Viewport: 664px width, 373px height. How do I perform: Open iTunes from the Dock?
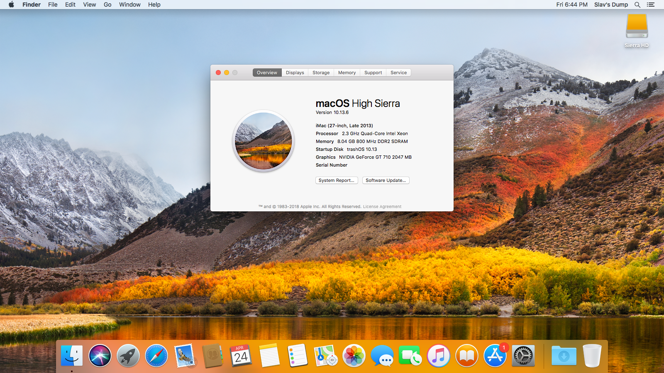439,356
